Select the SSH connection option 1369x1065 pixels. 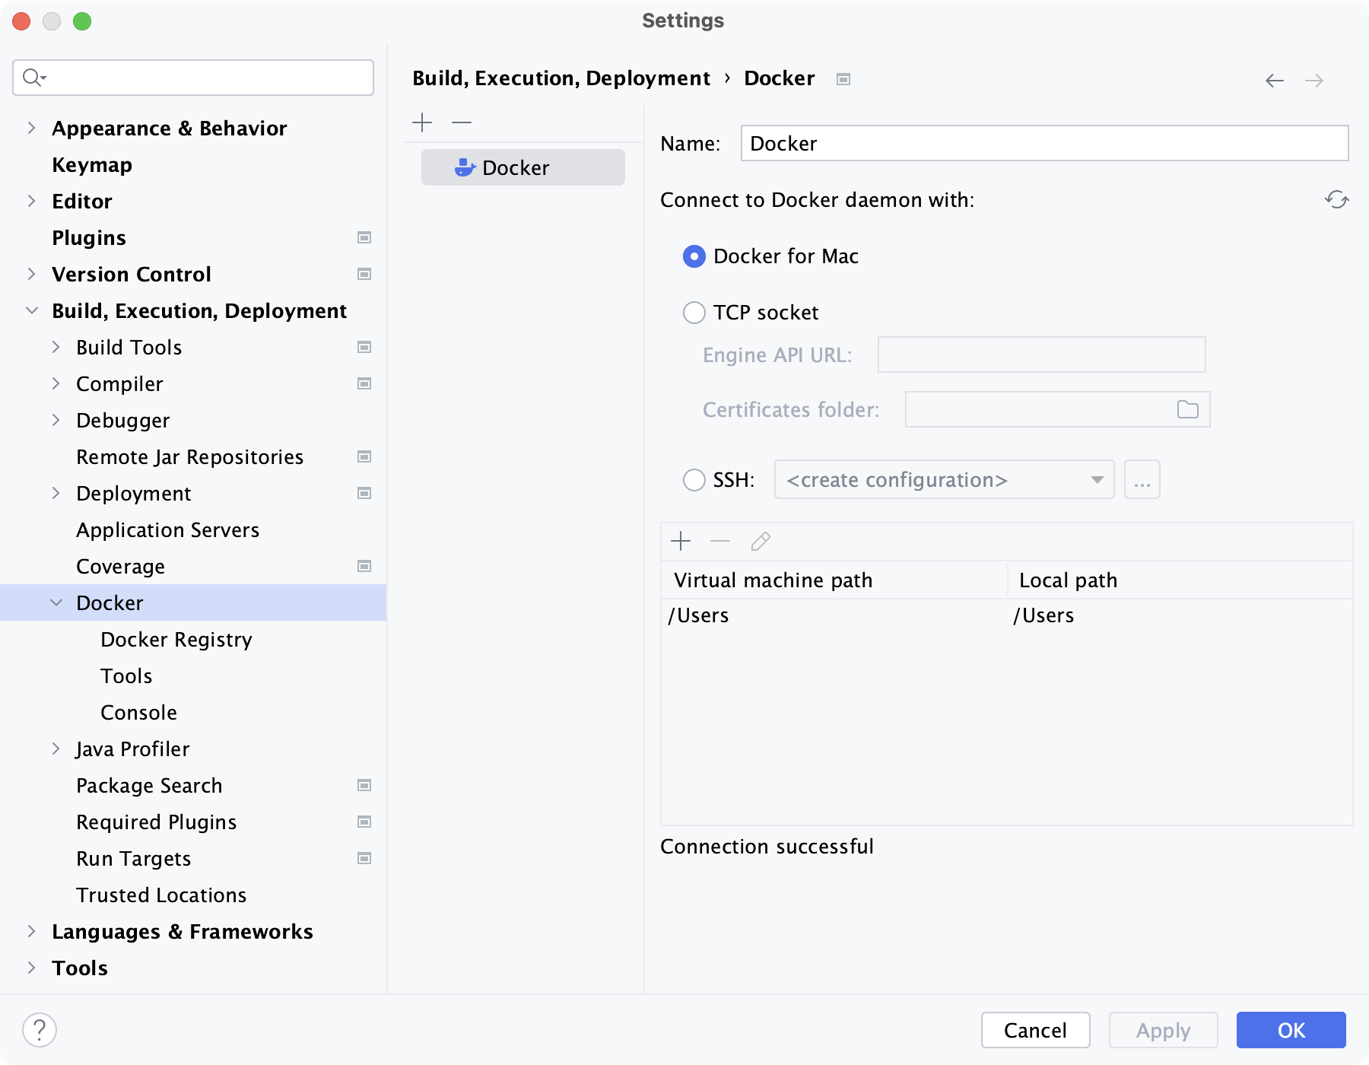pos(694,480)
